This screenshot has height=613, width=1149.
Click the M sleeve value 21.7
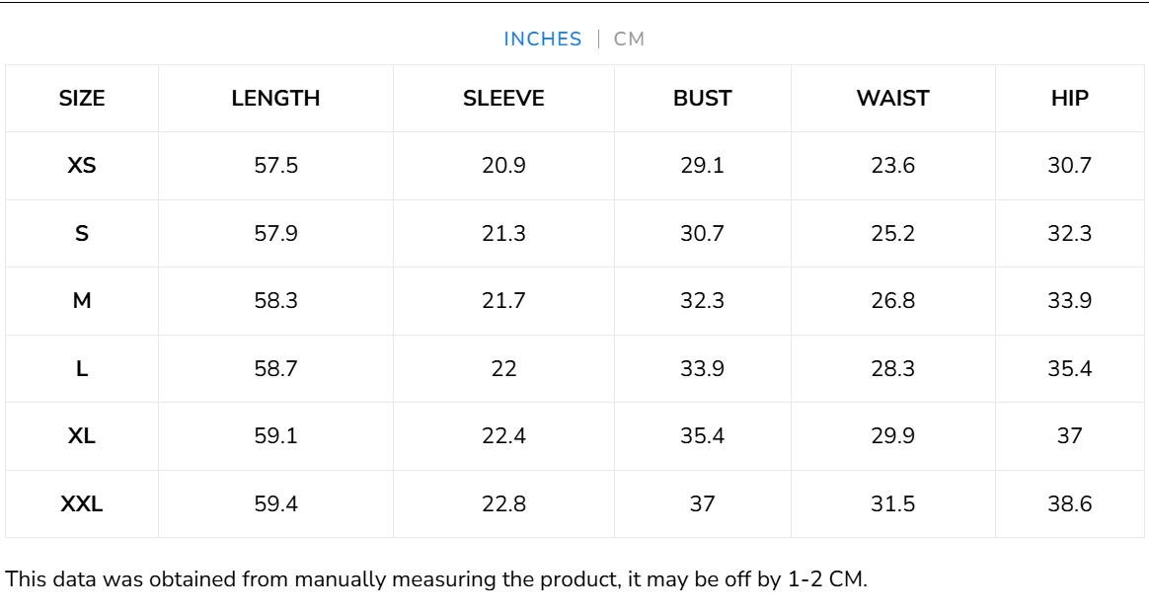[503, 301]
